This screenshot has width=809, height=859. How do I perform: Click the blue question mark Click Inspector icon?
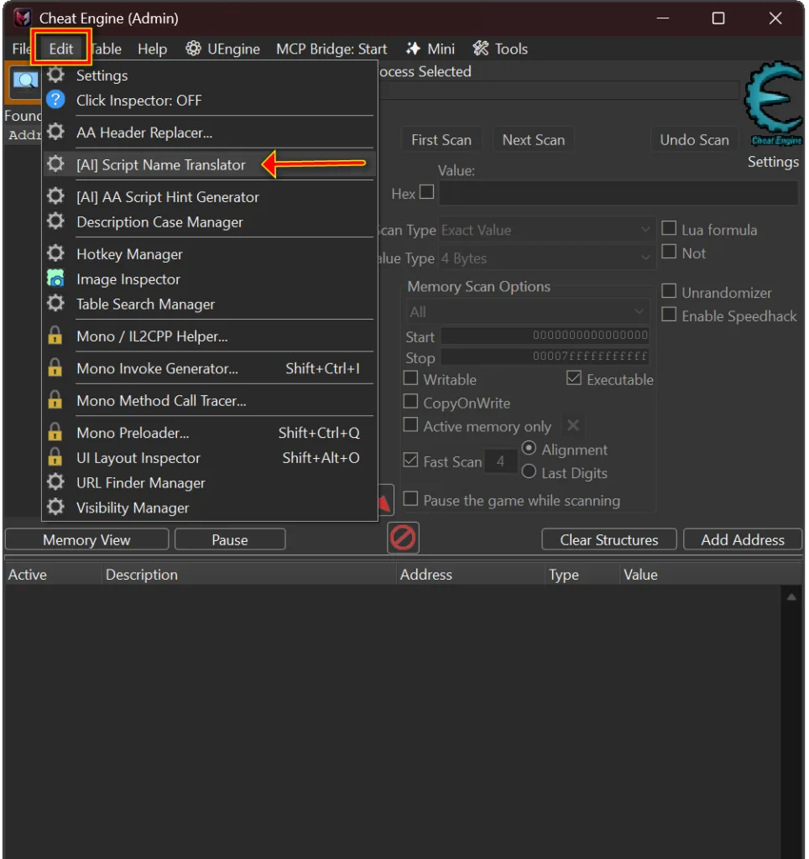point(55,100)
